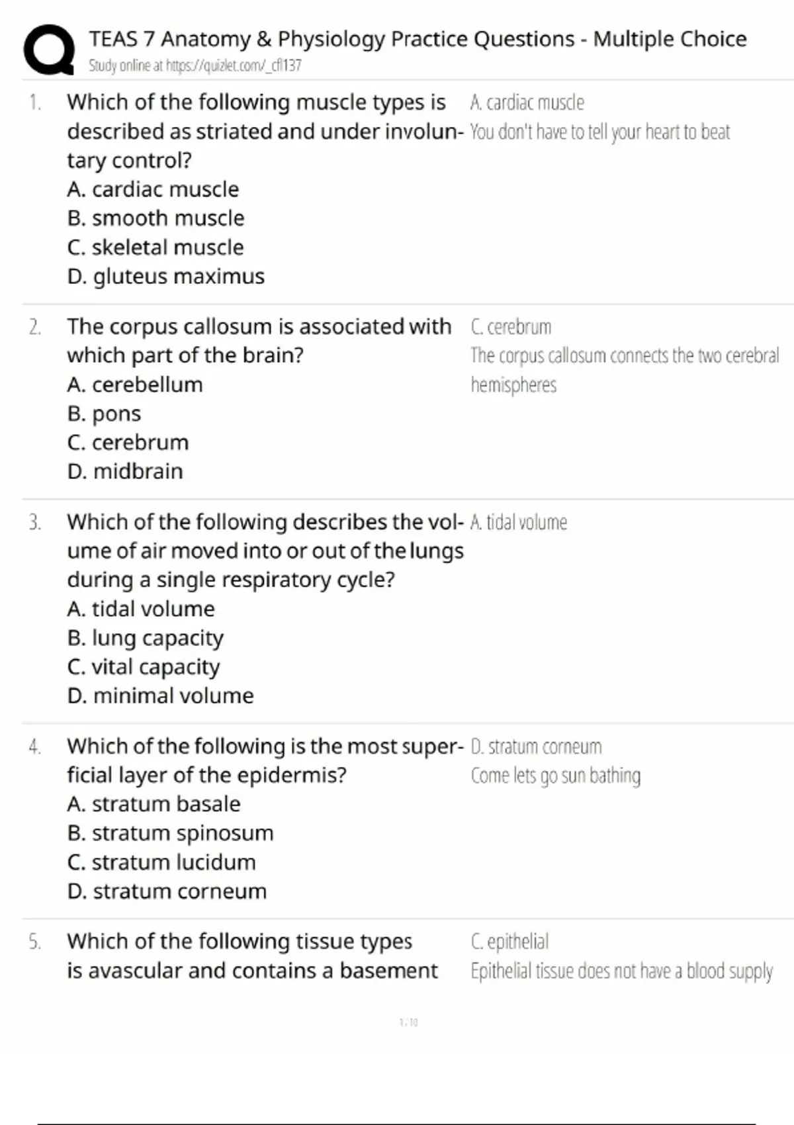This screenshot has height=1125, width=794.
Task: Pick option C. vital capacity
Action: pyautogui.click(x=143, y=667)
